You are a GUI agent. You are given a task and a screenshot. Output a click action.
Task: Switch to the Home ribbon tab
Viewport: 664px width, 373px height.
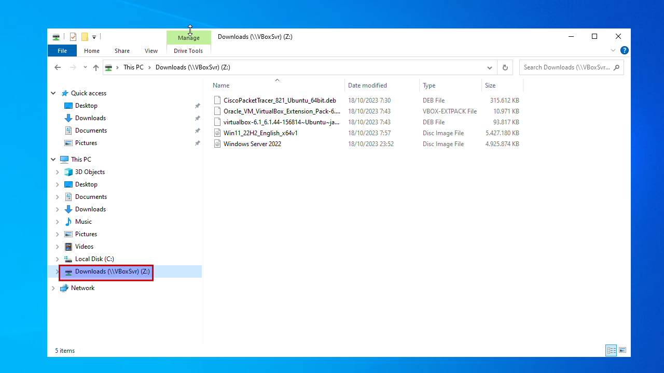92,51
